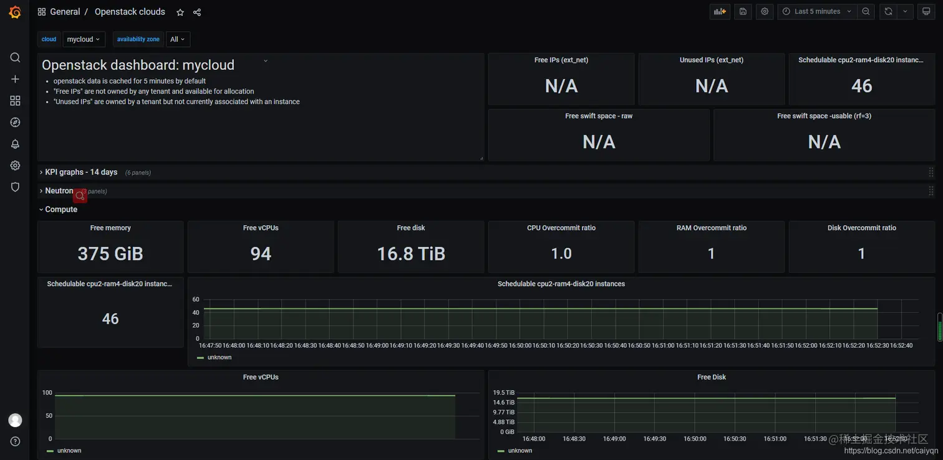Open the Server Admin shield icon

(x=15, y=187)
